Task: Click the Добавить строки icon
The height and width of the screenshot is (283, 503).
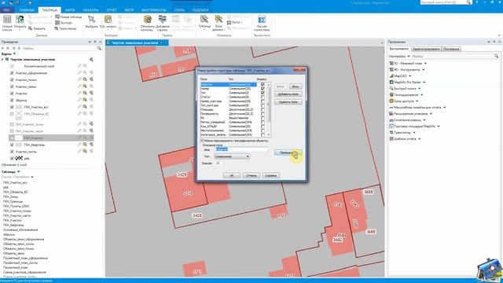Action: click(163, 19)
